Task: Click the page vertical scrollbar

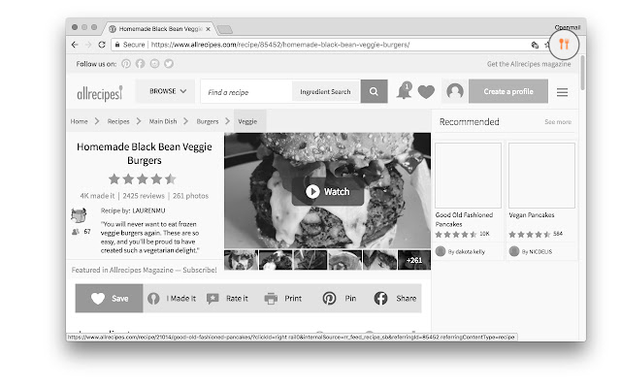Action: pos(582,73)
